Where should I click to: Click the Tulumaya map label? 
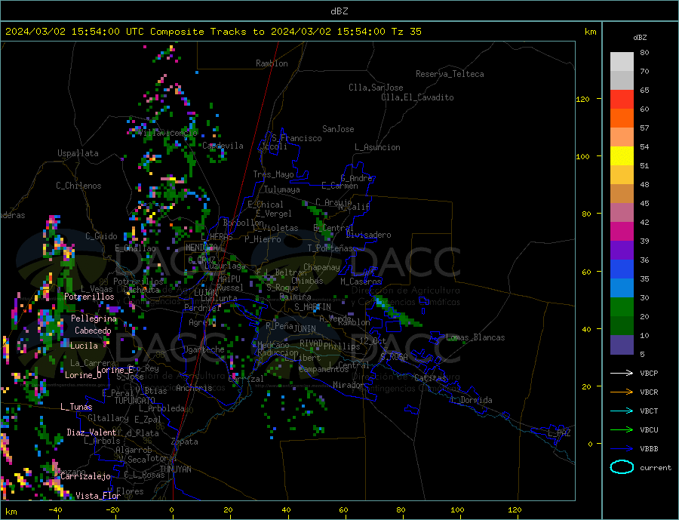click(282, 189)
